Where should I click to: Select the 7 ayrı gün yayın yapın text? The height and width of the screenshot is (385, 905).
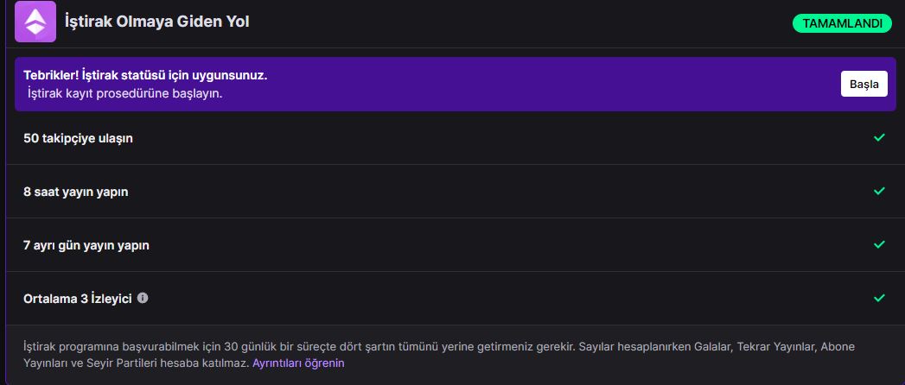86,245
